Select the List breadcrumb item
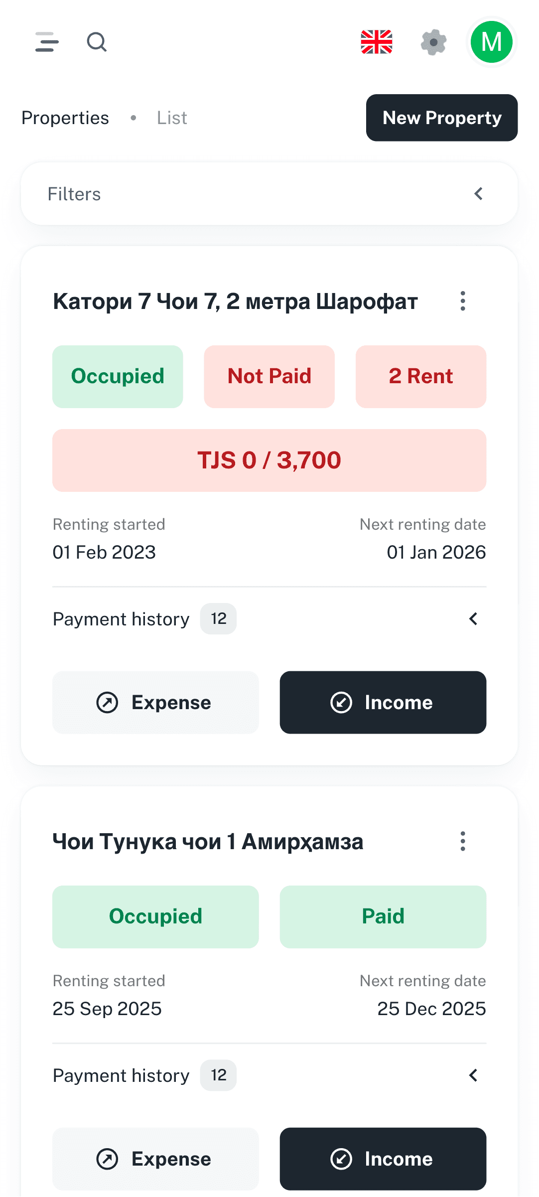 pyautogui.click(x=172, y=118)
